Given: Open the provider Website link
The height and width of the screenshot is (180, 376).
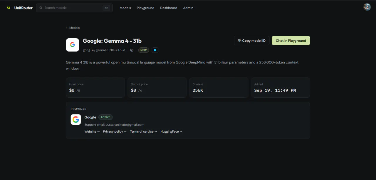Looking at the screenshot, I should click(x=92, y=131).
